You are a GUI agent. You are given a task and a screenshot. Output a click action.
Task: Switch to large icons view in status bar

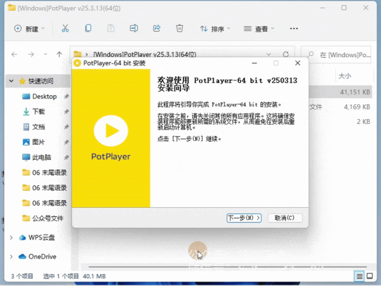(370, 276)
